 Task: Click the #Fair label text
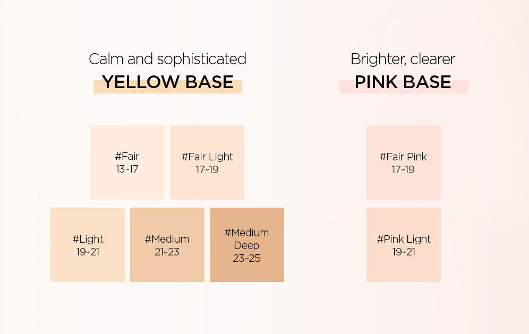(x=127, y=156)
